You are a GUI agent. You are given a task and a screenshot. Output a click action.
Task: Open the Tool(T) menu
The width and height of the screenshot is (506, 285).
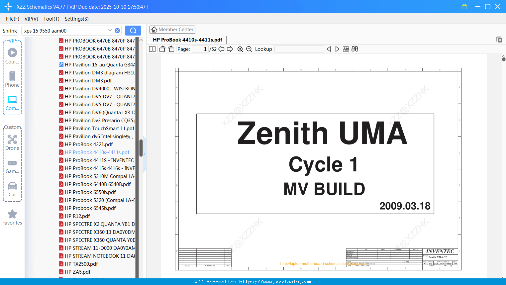51,19
